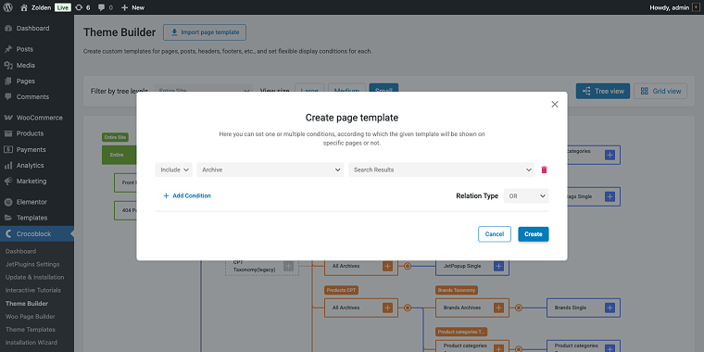
Task: Open the Include condition dropdown
Action: click(x=174, y=170)
